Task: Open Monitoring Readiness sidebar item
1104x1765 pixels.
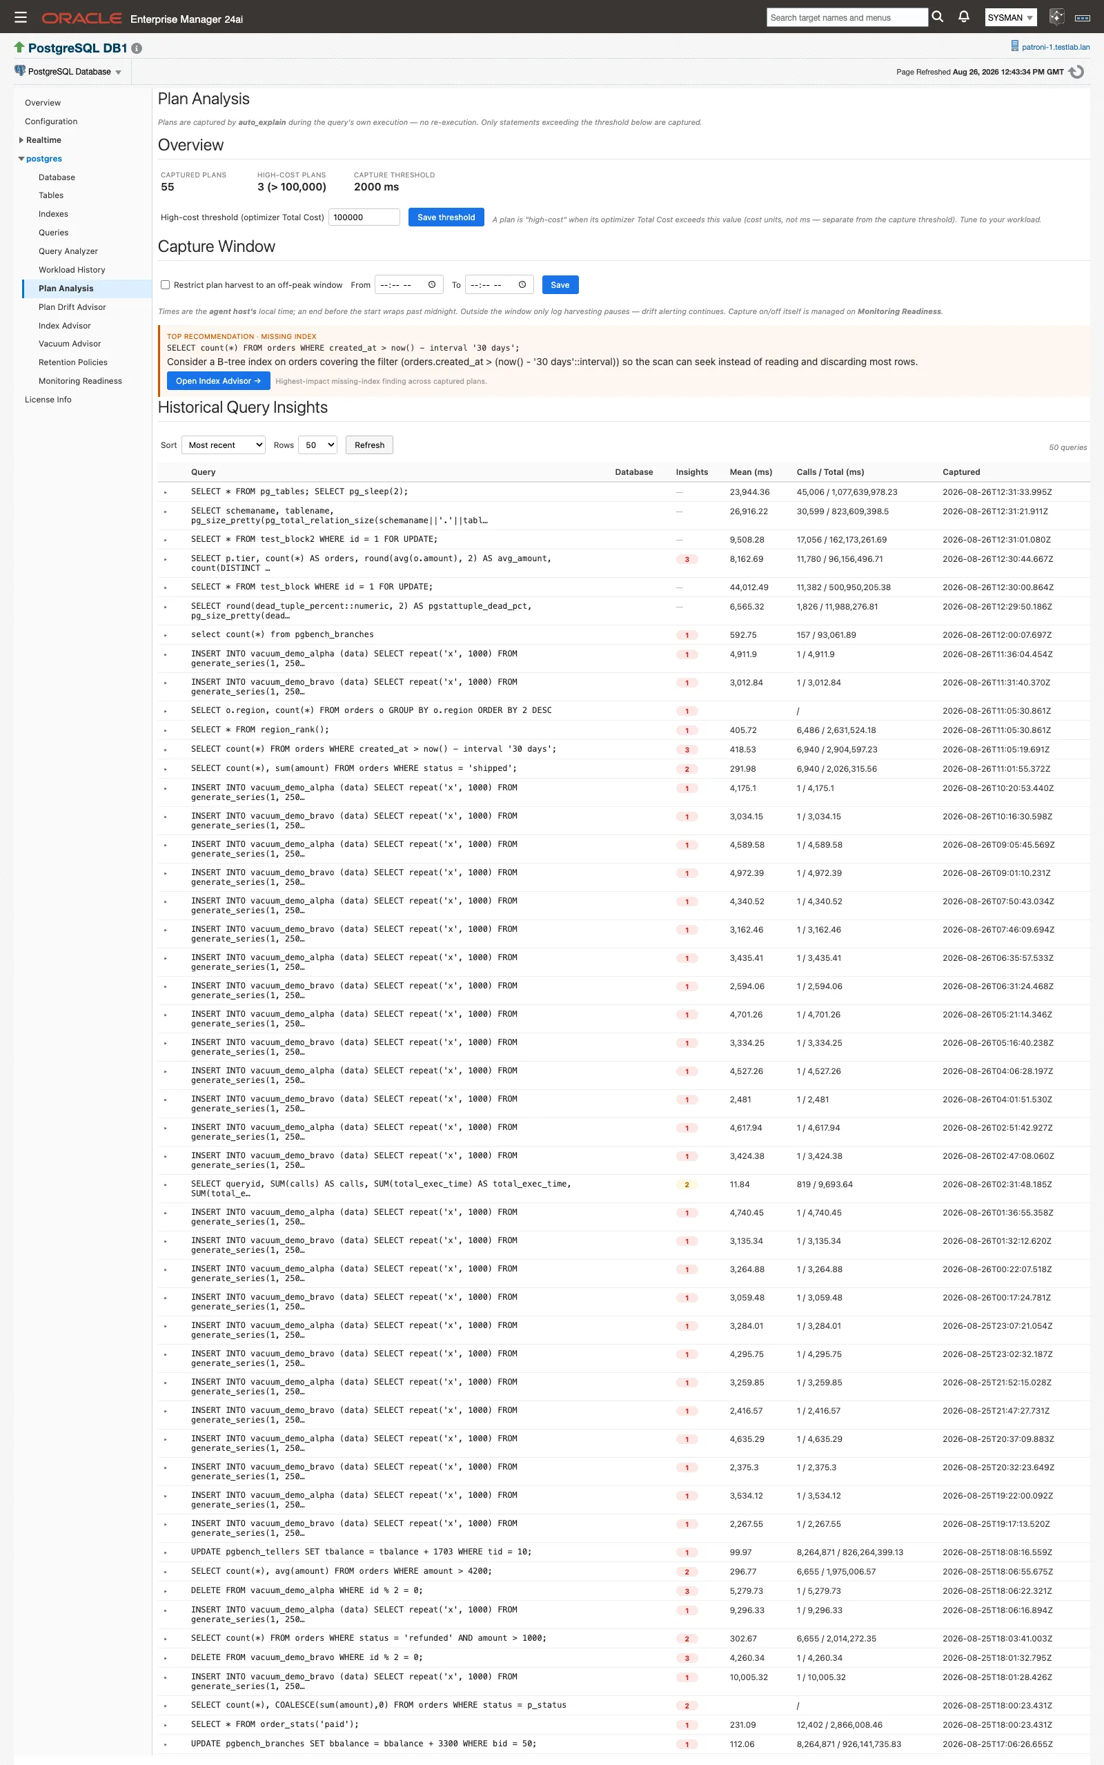Action: [x=80, y=380]
